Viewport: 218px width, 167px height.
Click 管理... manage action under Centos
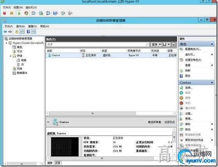point(189,119)
